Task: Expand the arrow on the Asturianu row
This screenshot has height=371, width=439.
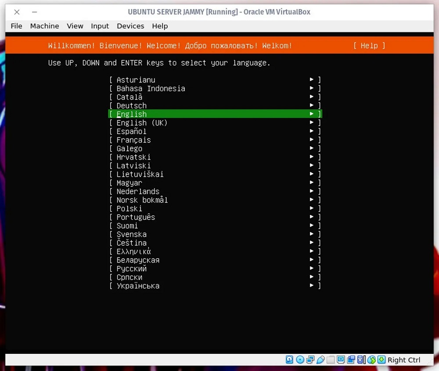Action: click(x=312, y=80)
